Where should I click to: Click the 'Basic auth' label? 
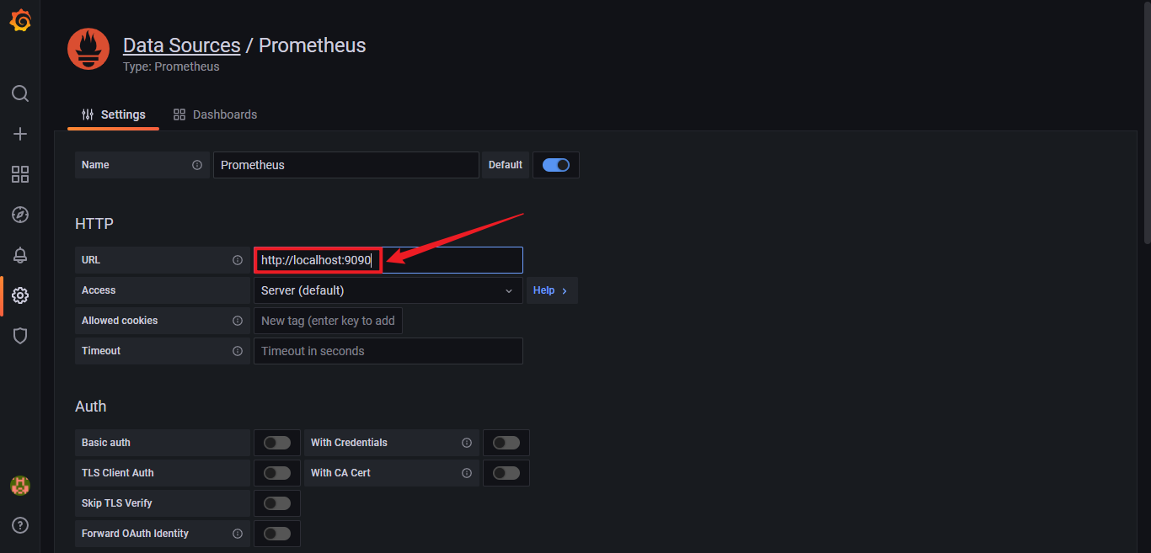106,443
